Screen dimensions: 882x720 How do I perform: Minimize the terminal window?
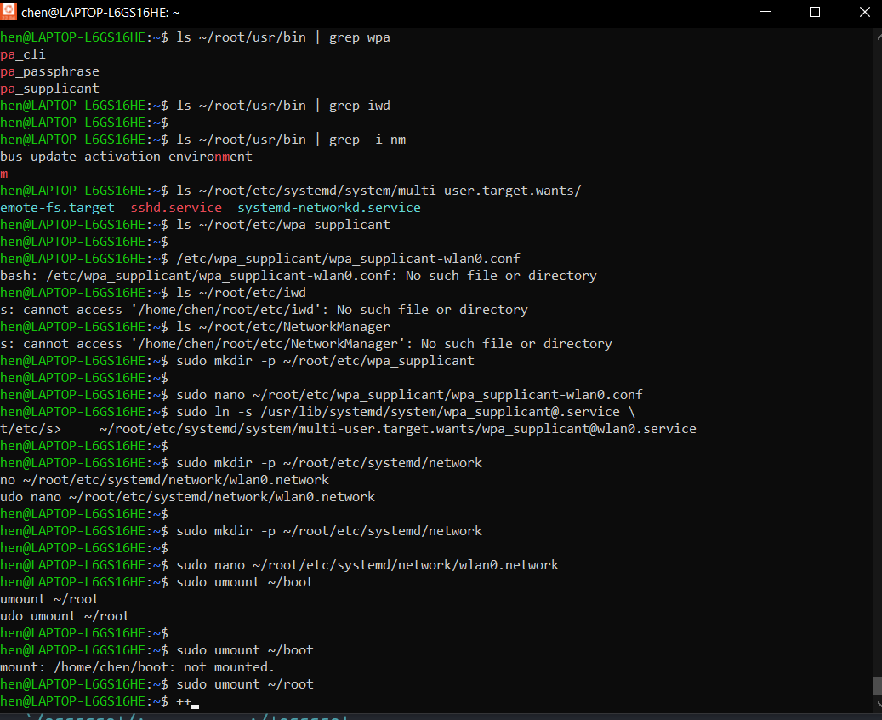[765, 12]
